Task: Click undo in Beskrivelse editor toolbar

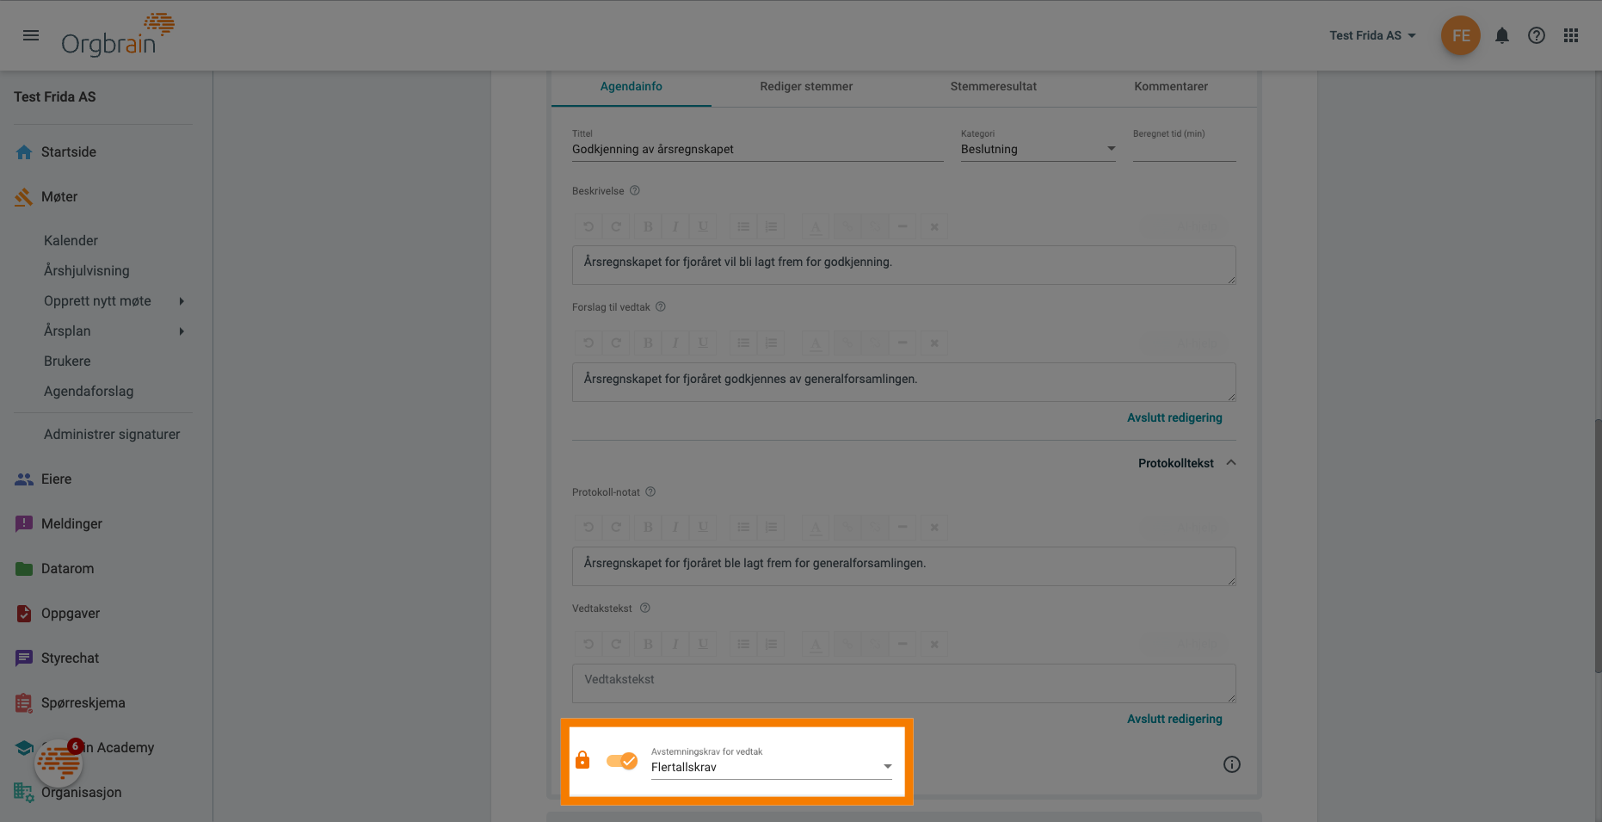Action: click(x=588, y=226)
